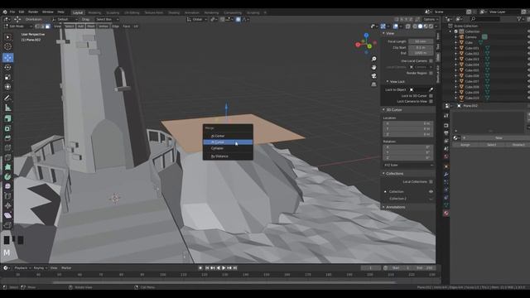The height and width of the screenshot is (298, 530).
Task: Open the Orientation Default dropdown
Action: [x=65, y=19]
